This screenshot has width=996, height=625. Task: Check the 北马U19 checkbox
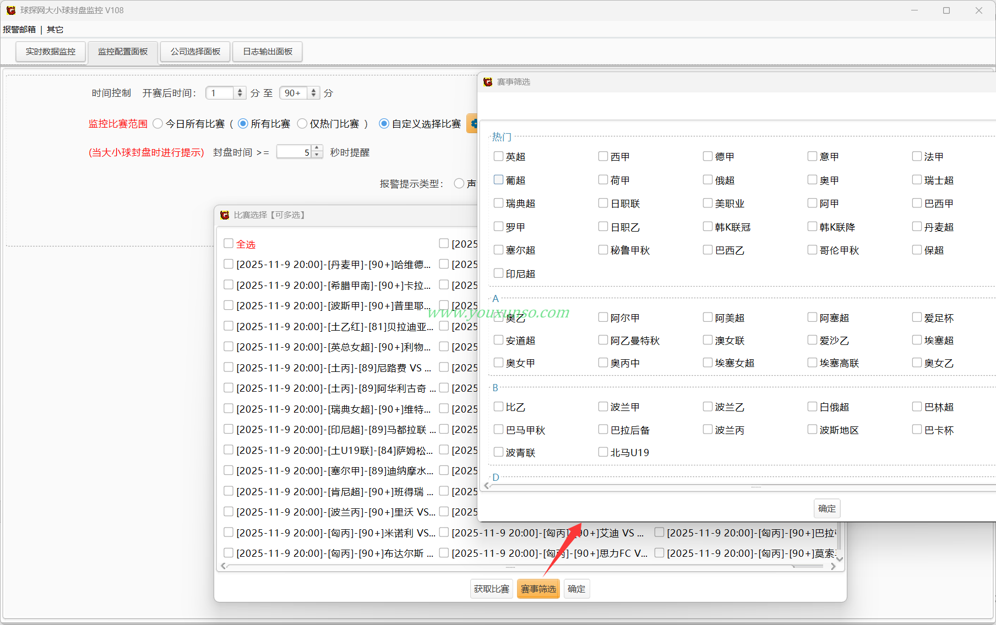603,452
